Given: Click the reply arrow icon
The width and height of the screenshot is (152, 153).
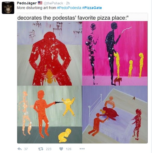Looking at the screenshot, I should click(x=19, y=149).
